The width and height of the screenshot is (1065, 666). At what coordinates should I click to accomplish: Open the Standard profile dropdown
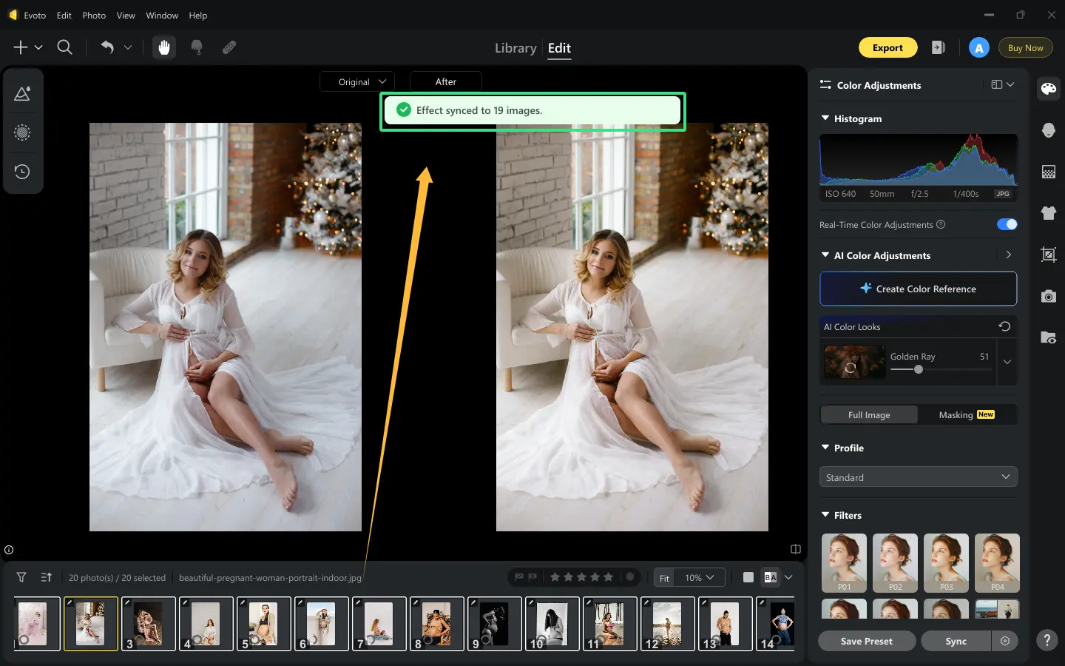point(918,477)
